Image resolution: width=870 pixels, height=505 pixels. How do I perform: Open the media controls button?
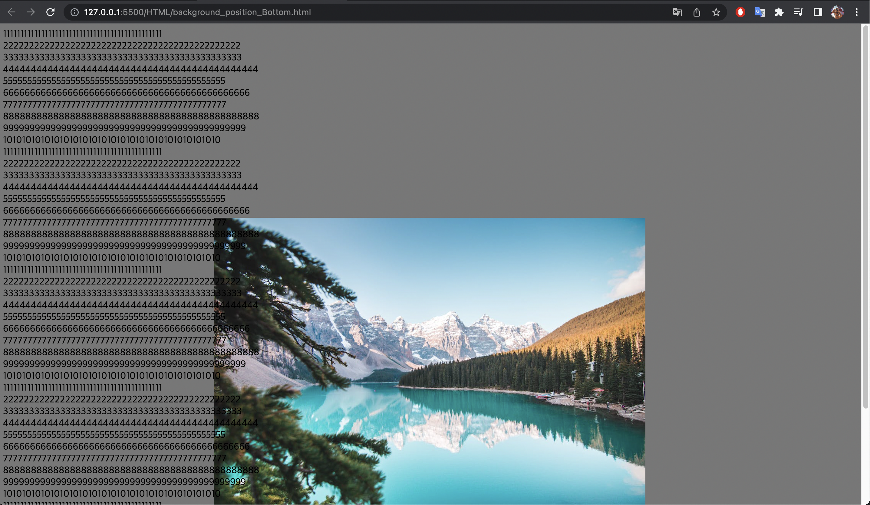(798, 12)
